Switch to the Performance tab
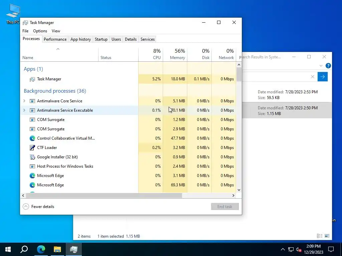This screenshot has height=256, width=342. click(55, 39)
